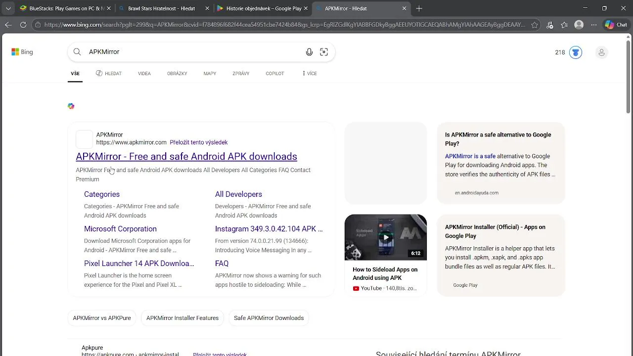633x356 pixels.
Task: Open Copilot Chat button
Action: click(616, 25)
